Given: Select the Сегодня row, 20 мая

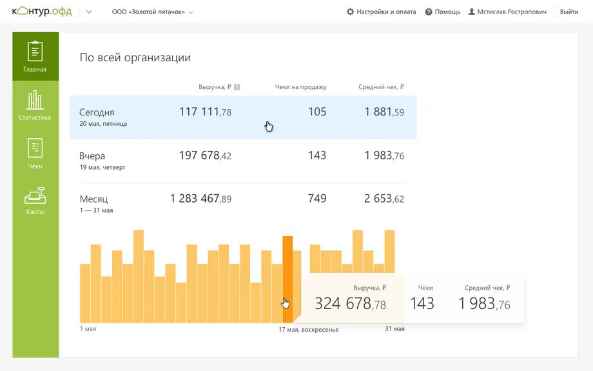Looking at the screenshot, I should click(x=243, y=117).
